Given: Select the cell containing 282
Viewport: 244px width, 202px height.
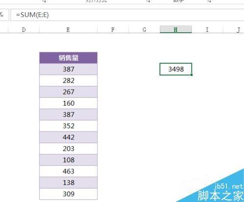Looking at the screenshot, I should pos(68,81).
